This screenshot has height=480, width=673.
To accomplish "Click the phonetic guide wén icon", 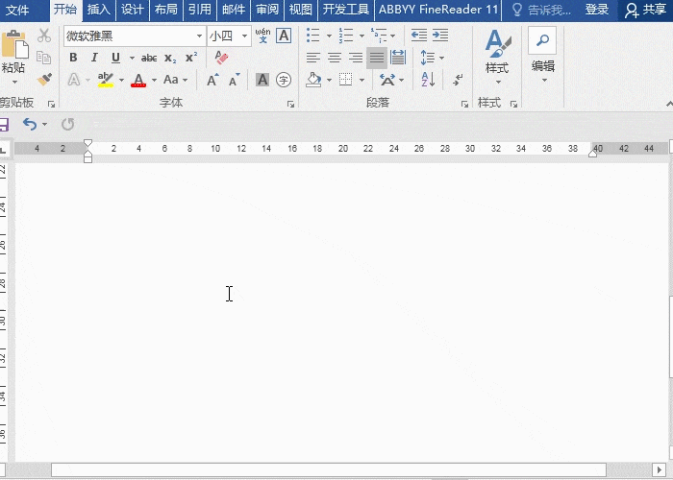I will [x=262, y=36].
